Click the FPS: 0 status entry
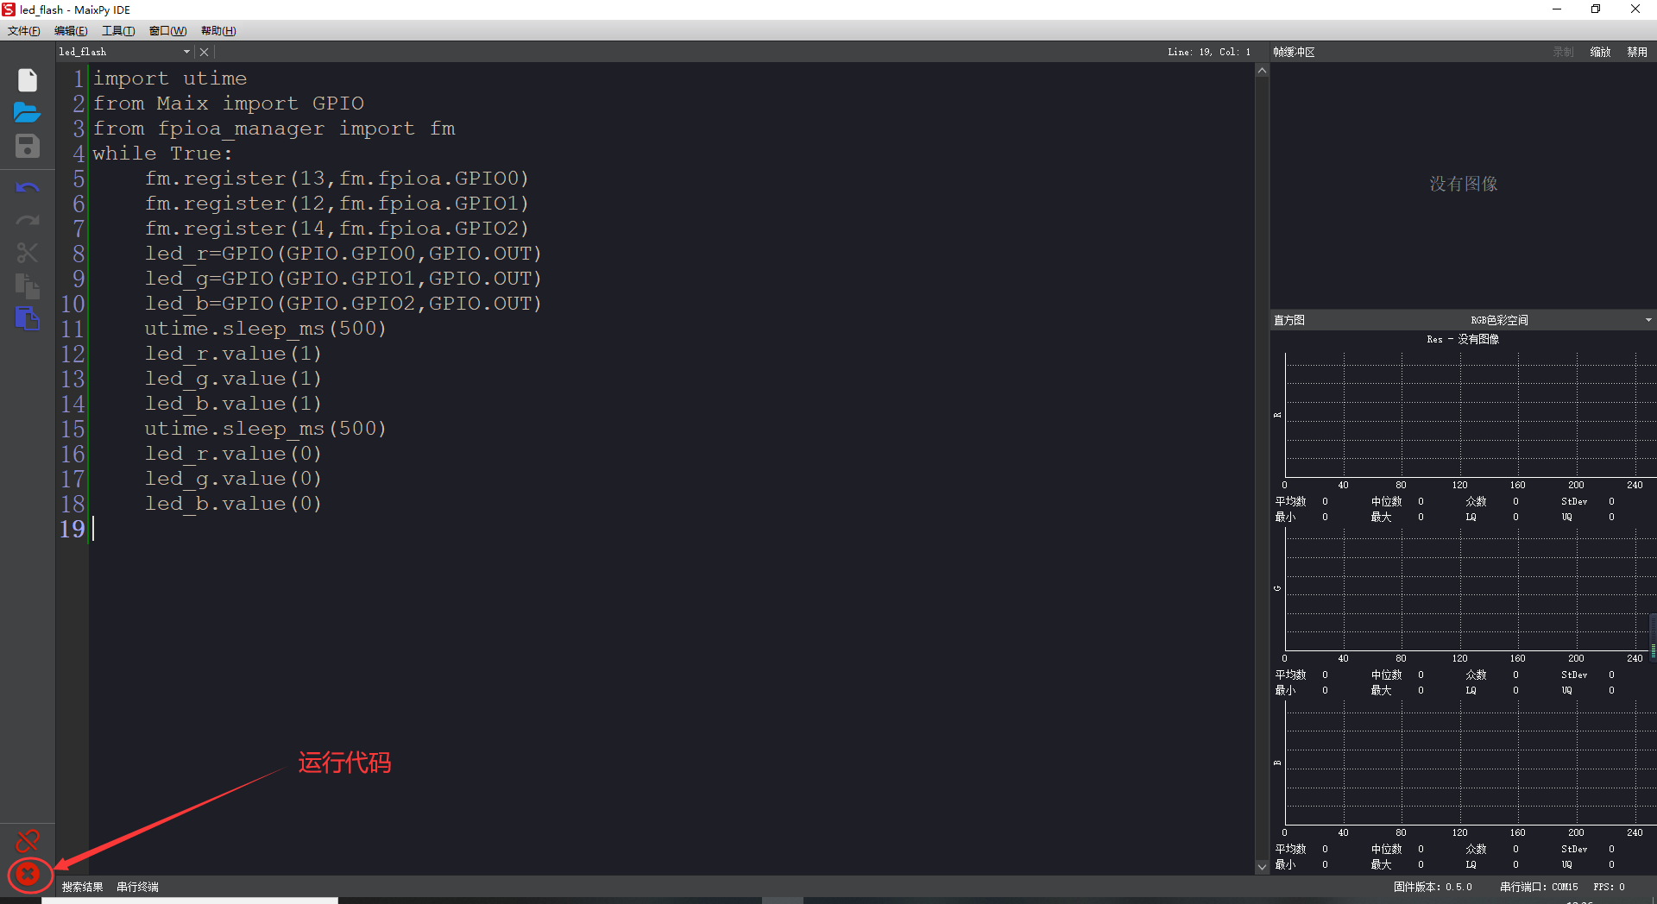The image size is (1657, 904). click(x=1609, y=887)
